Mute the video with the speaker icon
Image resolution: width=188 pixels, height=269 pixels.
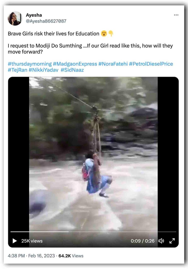[x=161, y=241]
